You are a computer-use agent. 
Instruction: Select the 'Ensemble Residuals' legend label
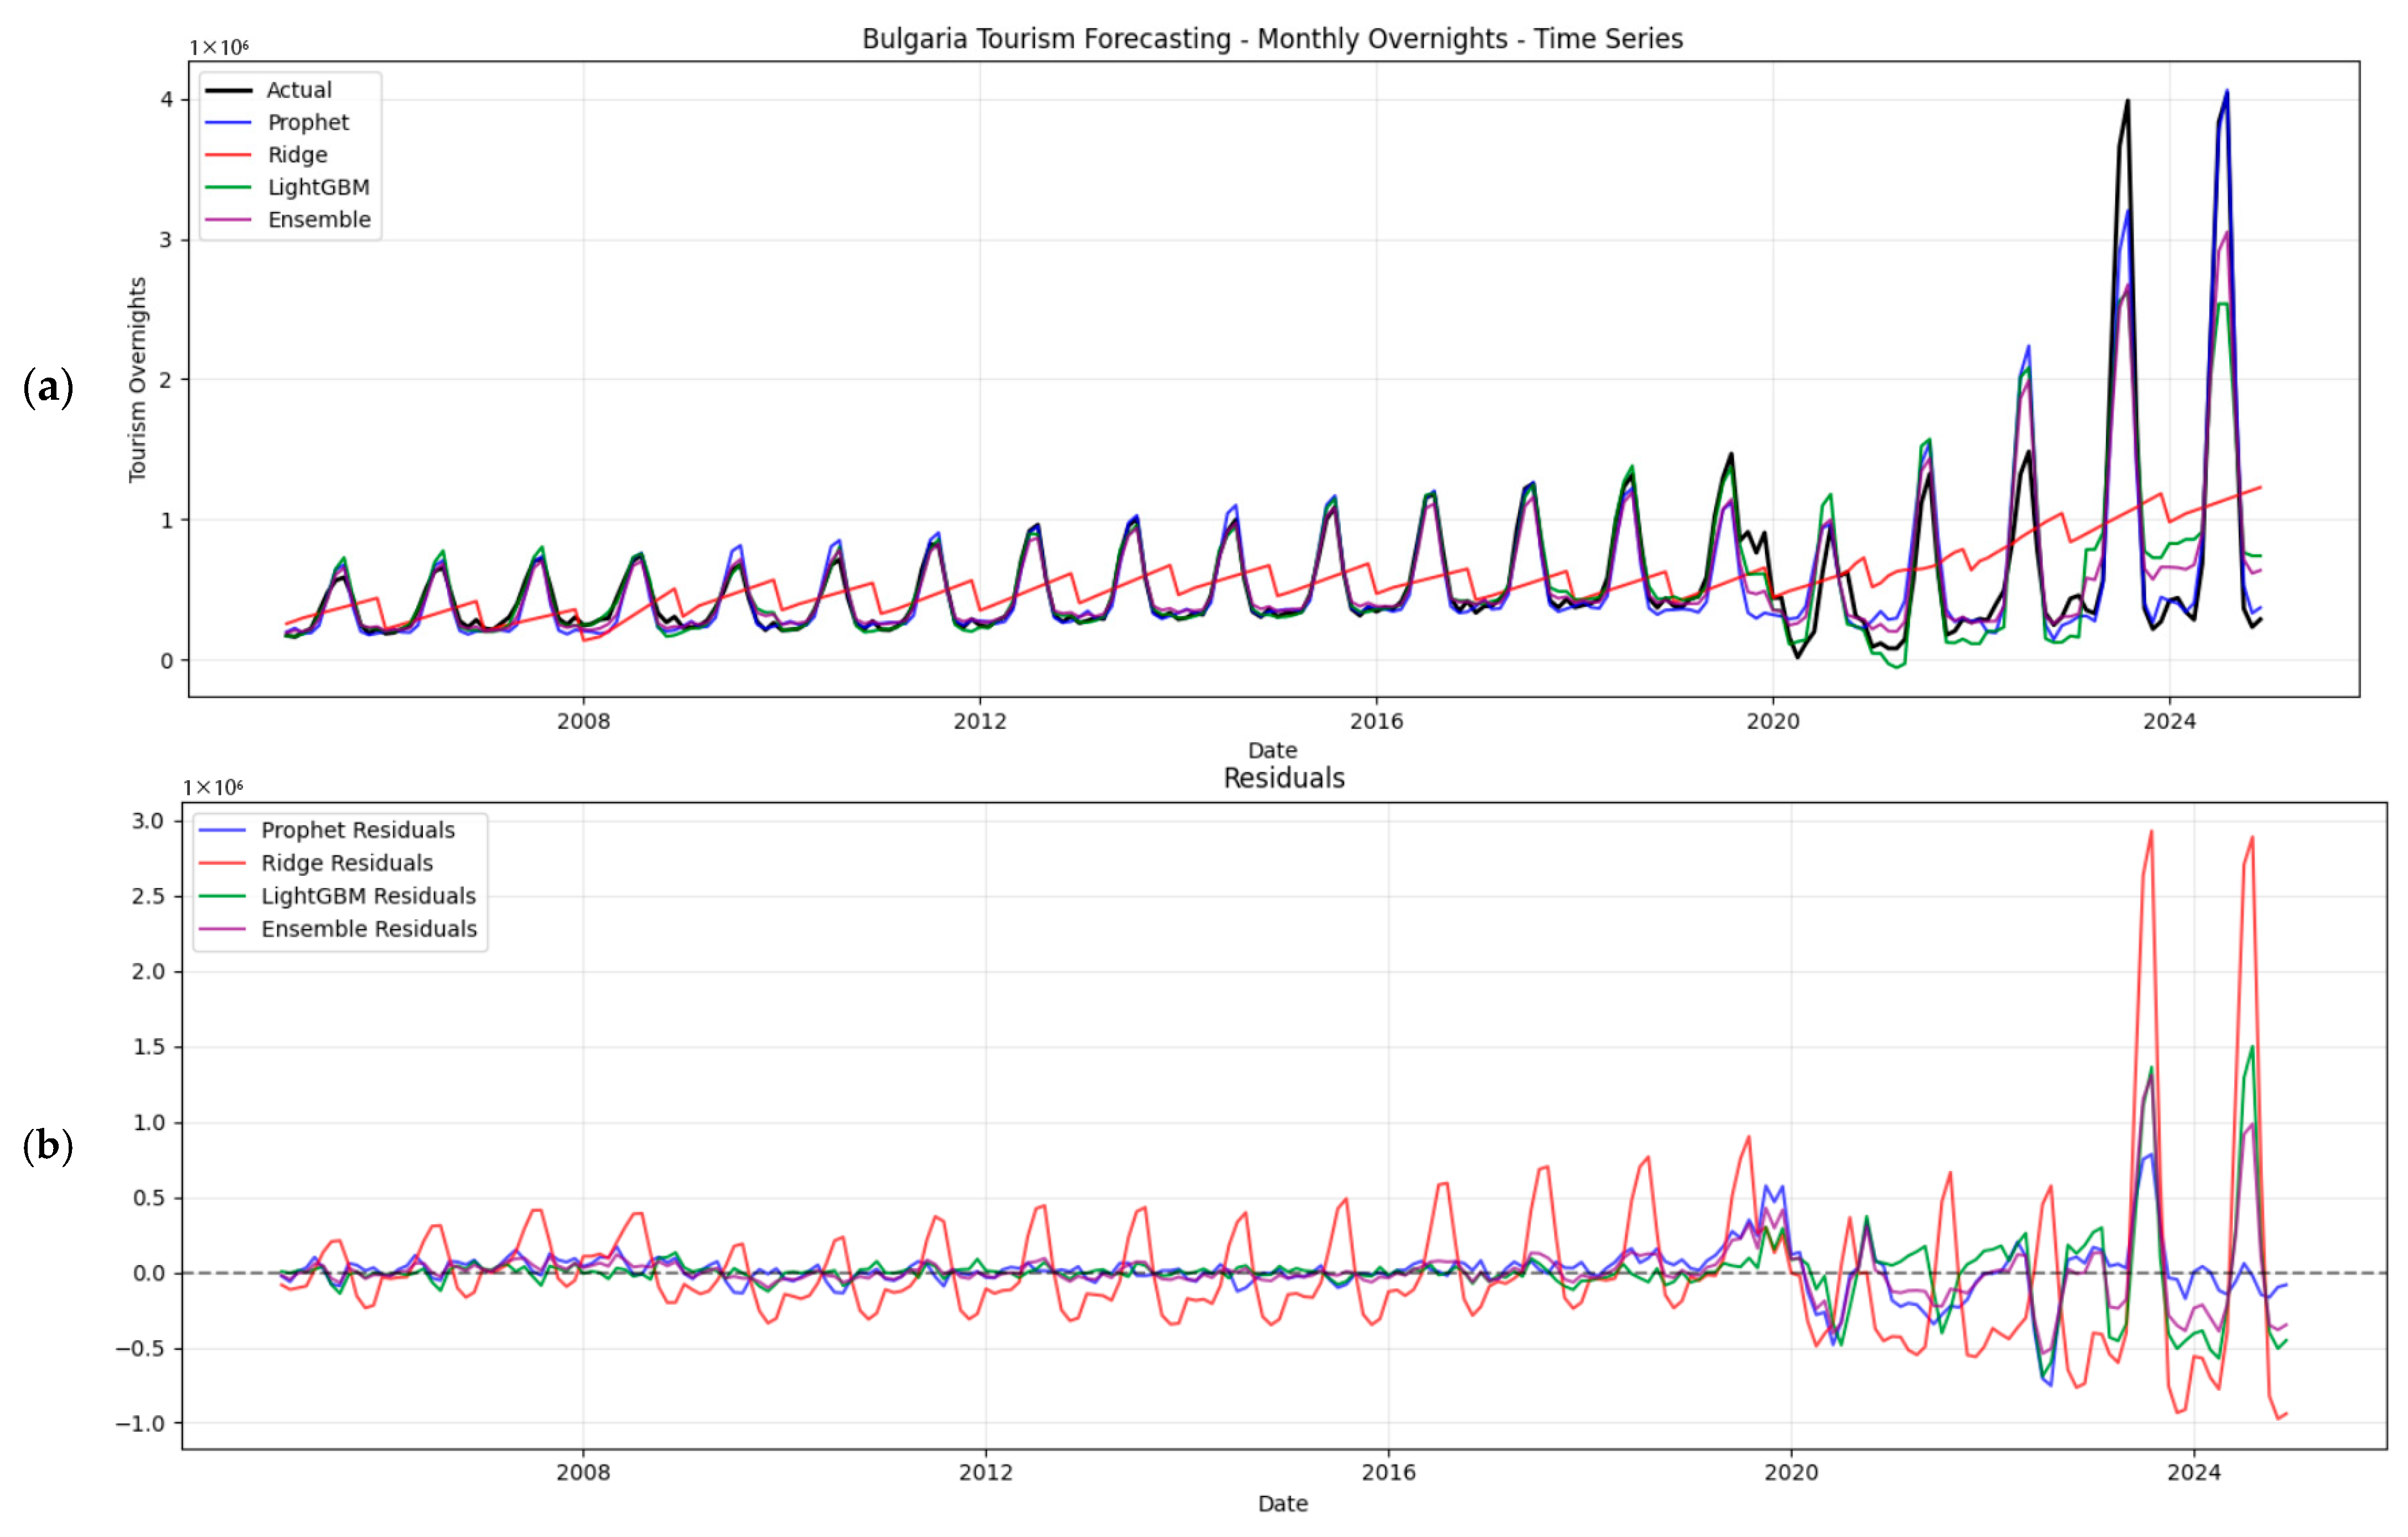click(x=369, y=929)
